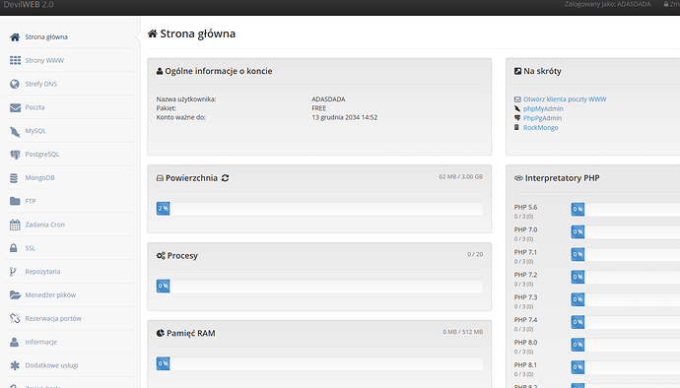Screen dimensions: 680x388
Task: Click the Powierzchnia 2% progress bar
Action: 319,209
